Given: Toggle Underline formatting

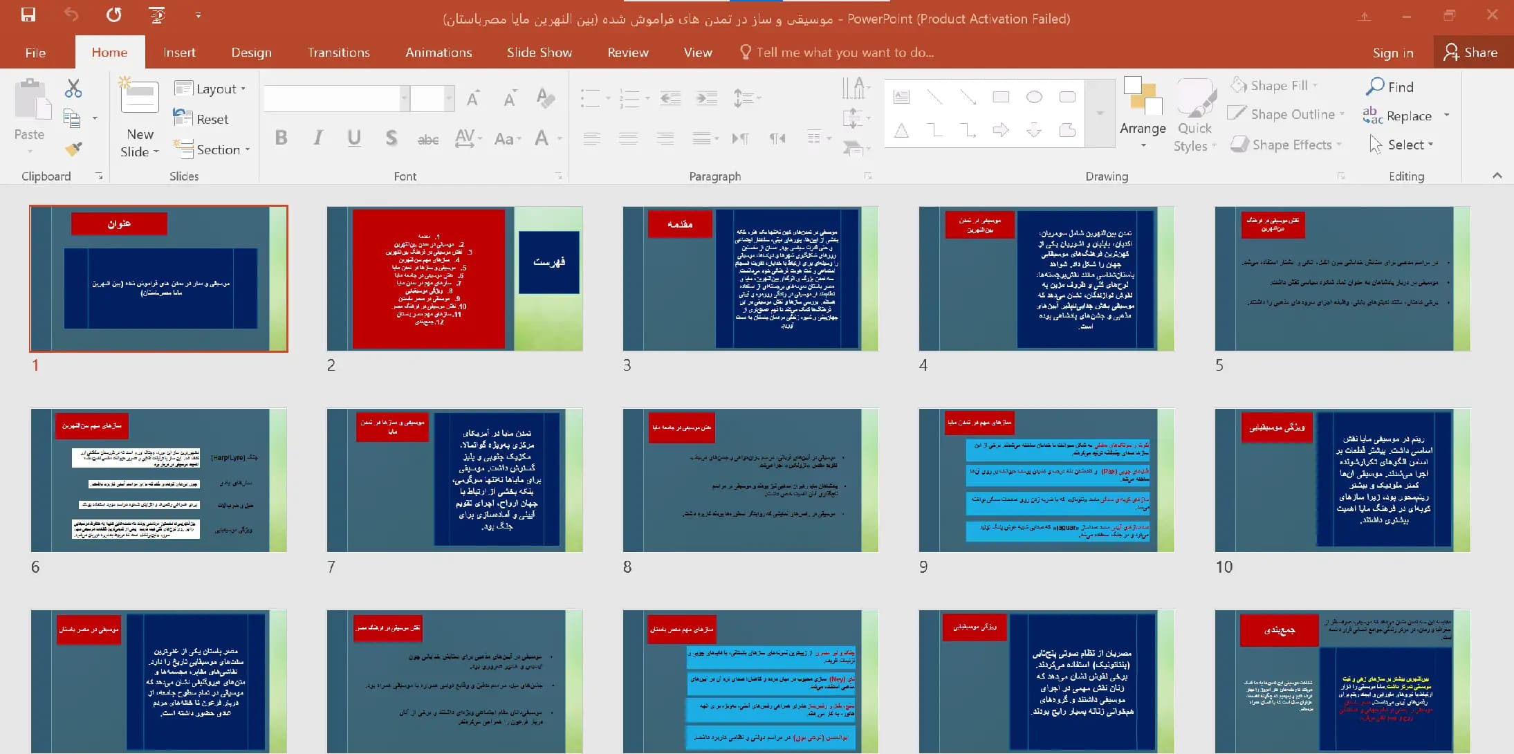Looking at the screenshot, I should (354, 138).
